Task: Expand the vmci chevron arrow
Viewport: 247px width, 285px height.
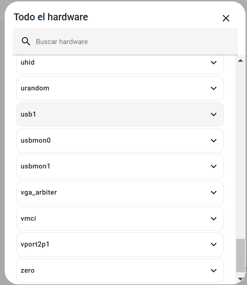Action: click(214, 219)
